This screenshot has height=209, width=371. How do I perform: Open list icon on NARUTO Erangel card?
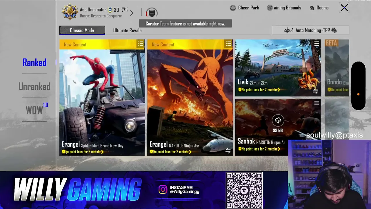(x=228, y=44)
